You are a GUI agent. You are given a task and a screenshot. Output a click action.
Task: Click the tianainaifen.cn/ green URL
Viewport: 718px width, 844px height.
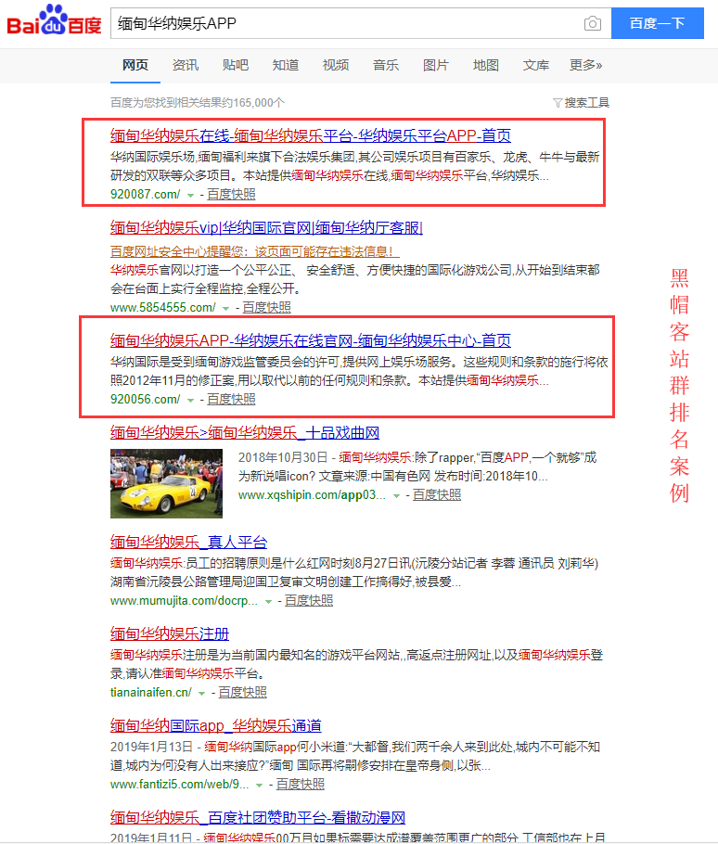(150, 692)
